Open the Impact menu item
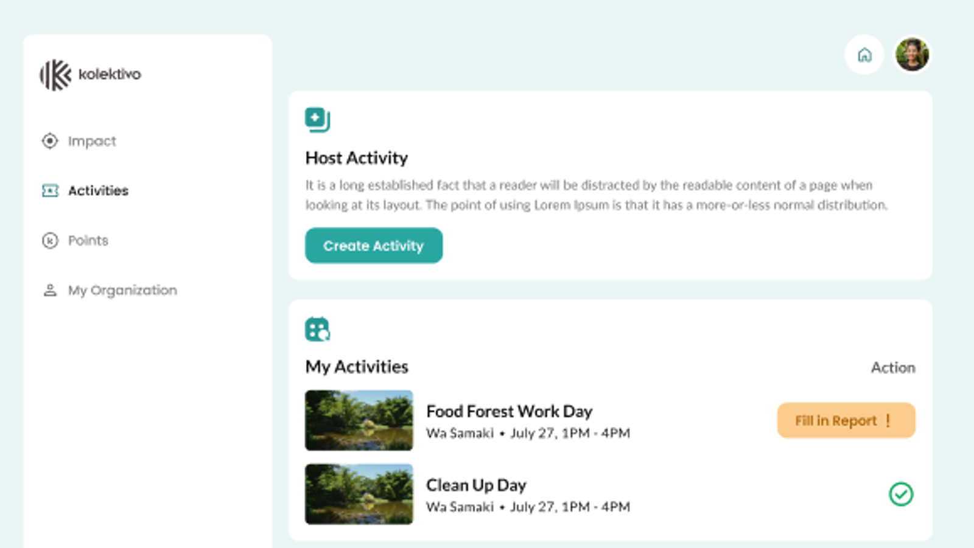The image size is (974, 548). point(92,141)
